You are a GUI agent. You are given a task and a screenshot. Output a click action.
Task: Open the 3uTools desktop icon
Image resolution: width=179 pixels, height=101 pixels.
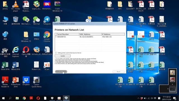(x=36, y=51)
